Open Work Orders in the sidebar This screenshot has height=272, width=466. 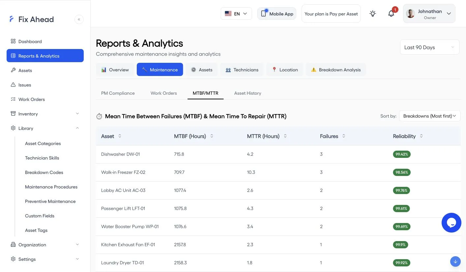[45, 99]
